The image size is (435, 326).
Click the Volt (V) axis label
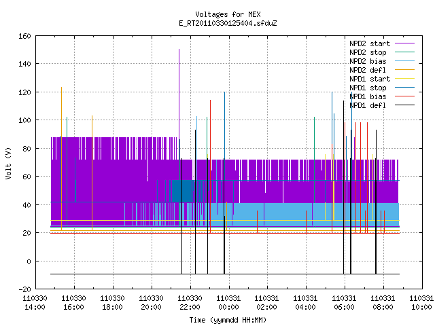coord(8,163)
